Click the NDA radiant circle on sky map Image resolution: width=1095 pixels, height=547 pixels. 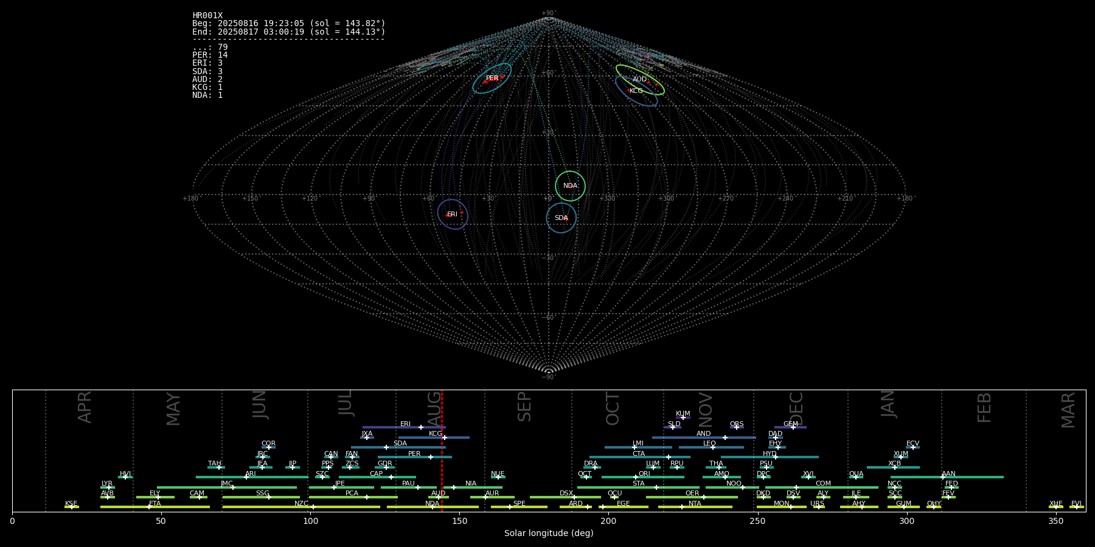[x=570, y=186]
